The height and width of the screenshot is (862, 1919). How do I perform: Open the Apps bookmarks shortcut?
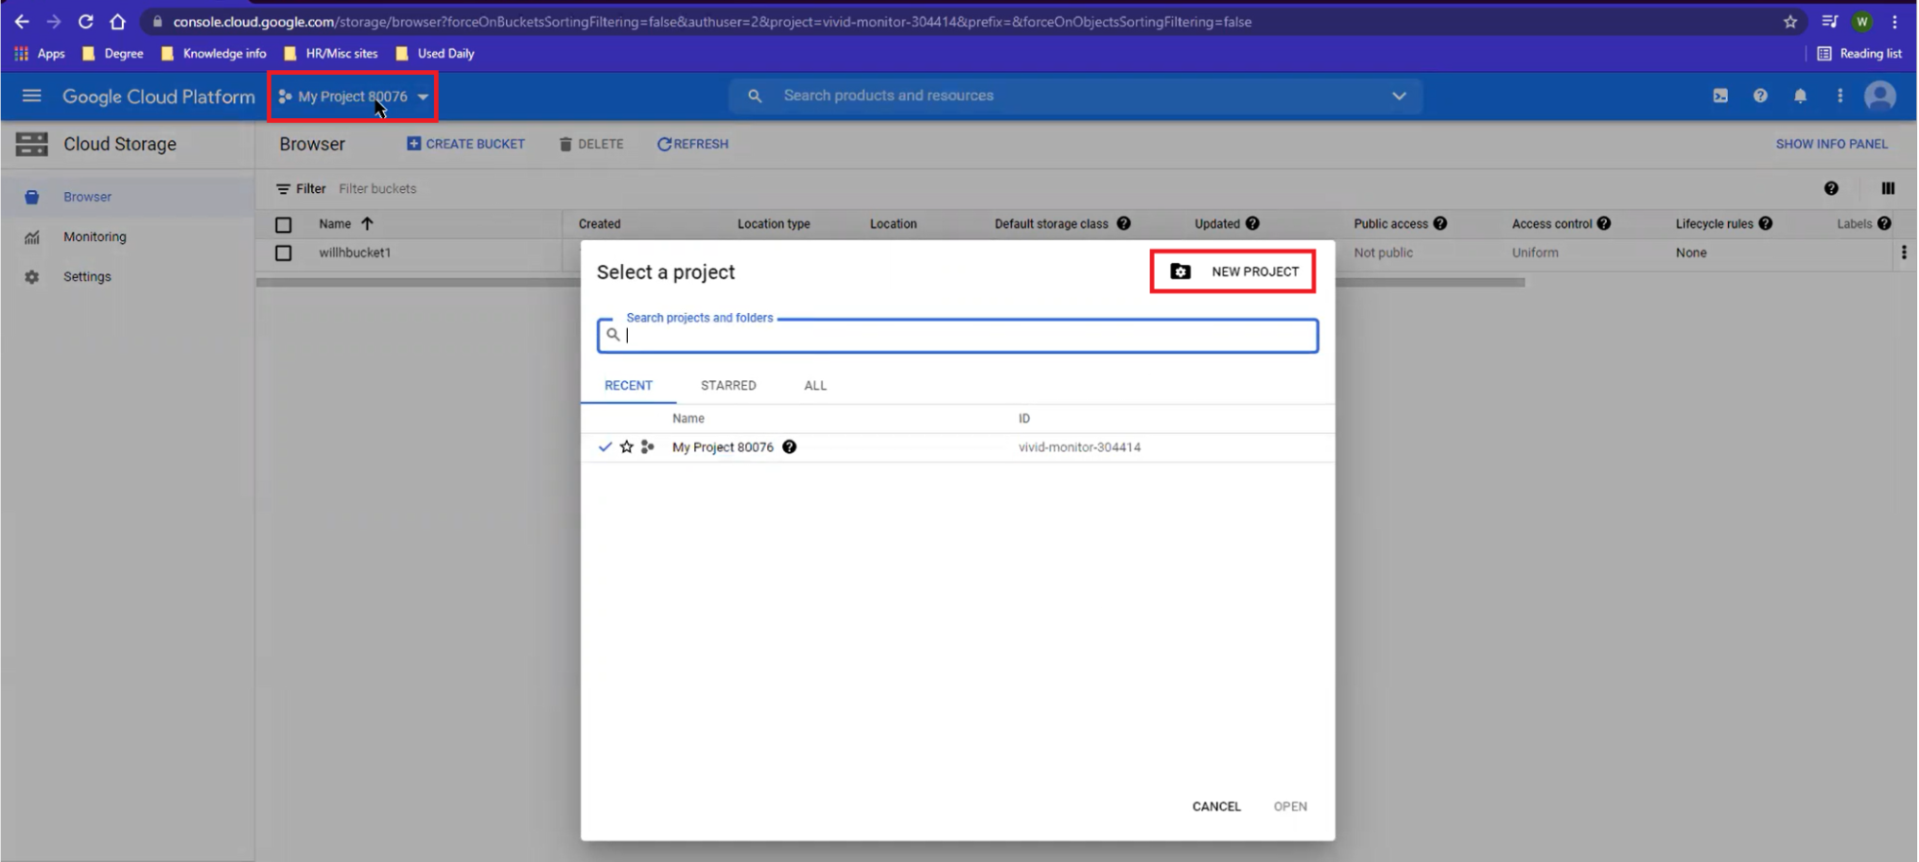(x=39, y=54)
